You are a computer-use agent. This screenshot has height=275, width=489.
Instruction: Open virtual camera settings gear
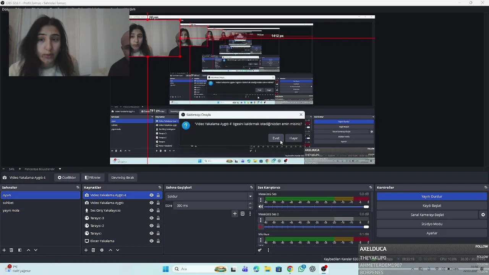[x=483, y=215]
